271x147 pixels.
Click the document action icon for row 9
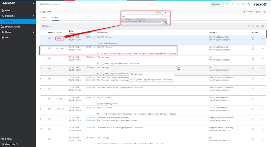click(253, 119)
